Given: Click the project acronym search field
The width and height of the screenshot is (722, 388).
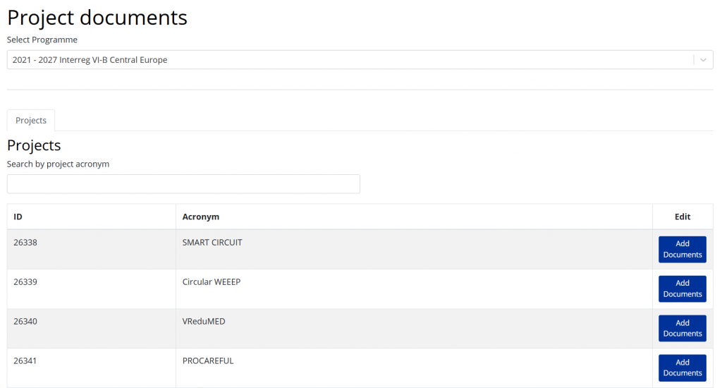Looking at the screenshot, I should (183, 184).
